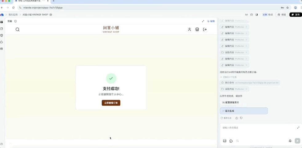This screenshot has width=302, height=148.
Task: Toggle the mobile device preview icon
Action: [15, 21]
